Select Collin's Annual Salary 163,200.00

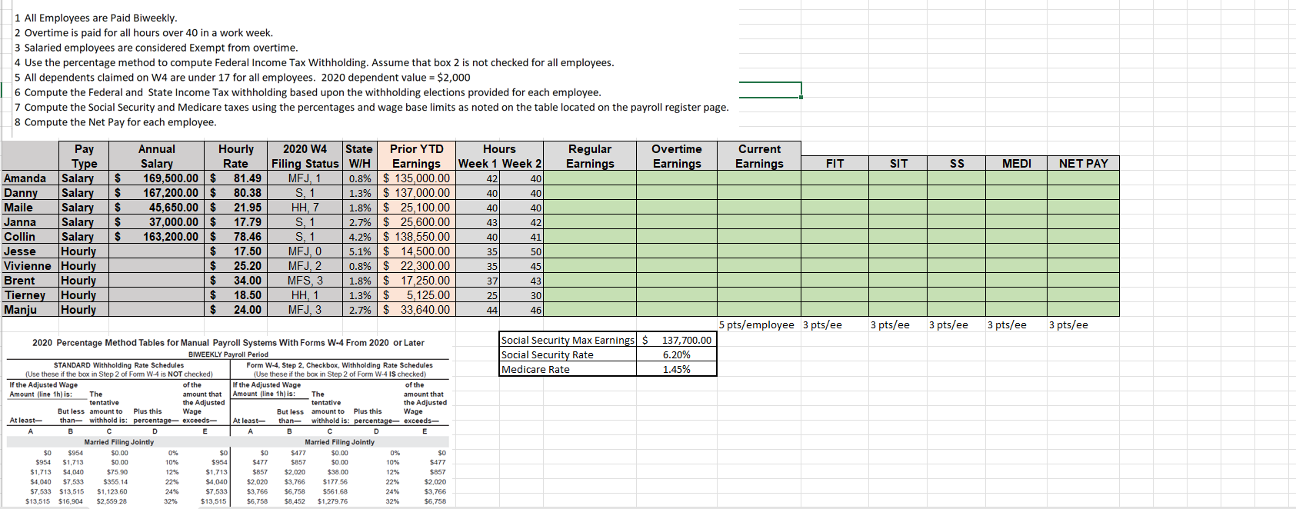[x=157, y=237]
